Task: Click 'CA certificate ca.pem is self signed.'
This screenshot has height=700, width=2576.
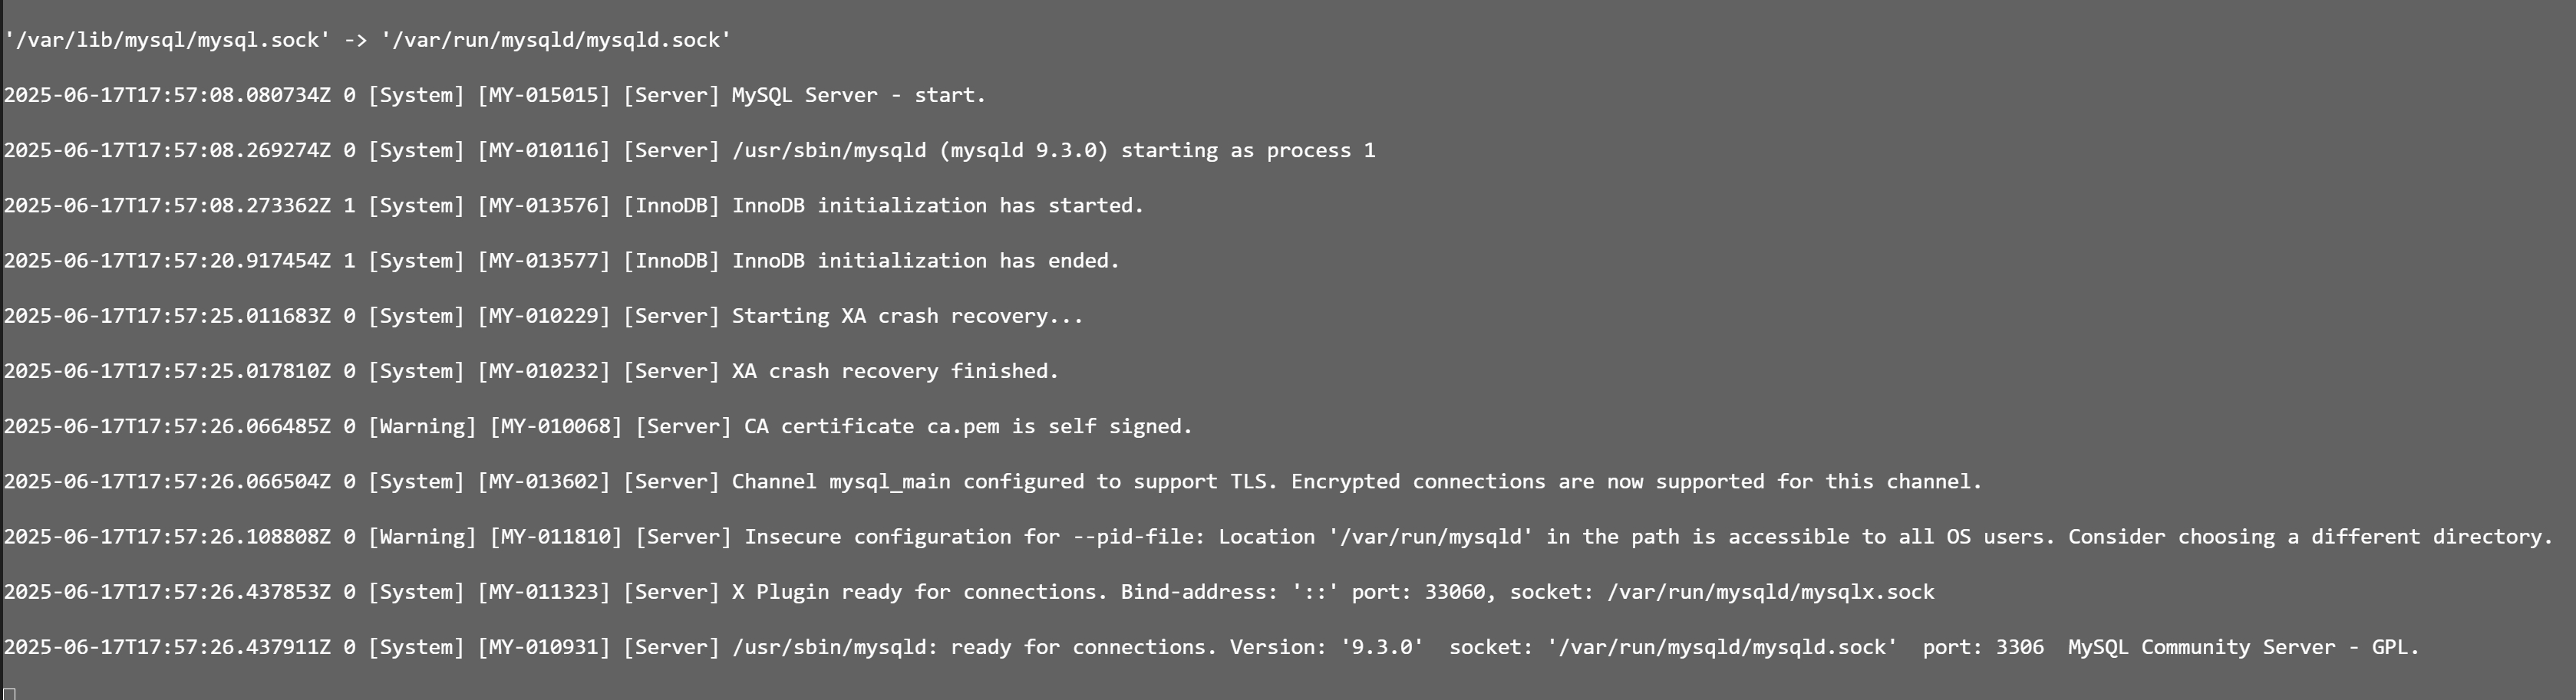Action: tap(969, 426)
